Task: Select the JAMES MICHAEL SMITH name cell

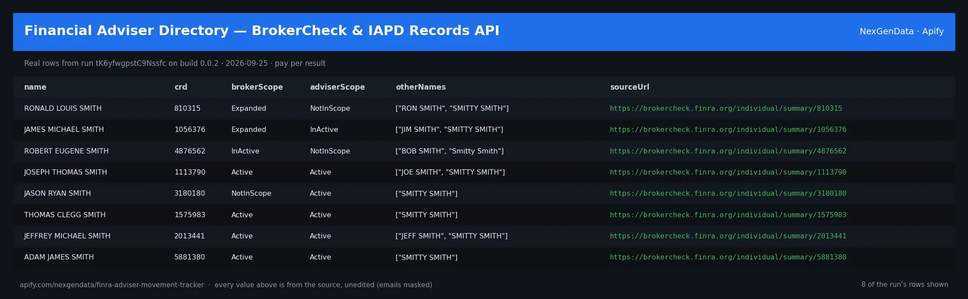Action: (64, 130)
